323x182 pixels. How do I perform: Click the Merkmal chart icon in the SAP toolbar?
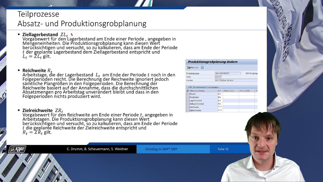(189, 67)
